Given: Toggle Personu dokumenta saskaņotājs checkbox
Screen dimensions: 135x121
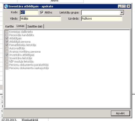Looking at the screenshot, I should (7, 68).
